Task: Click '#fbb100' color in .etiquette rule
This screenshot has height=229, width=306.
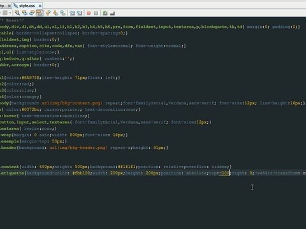Action: (x=82, y=173)
